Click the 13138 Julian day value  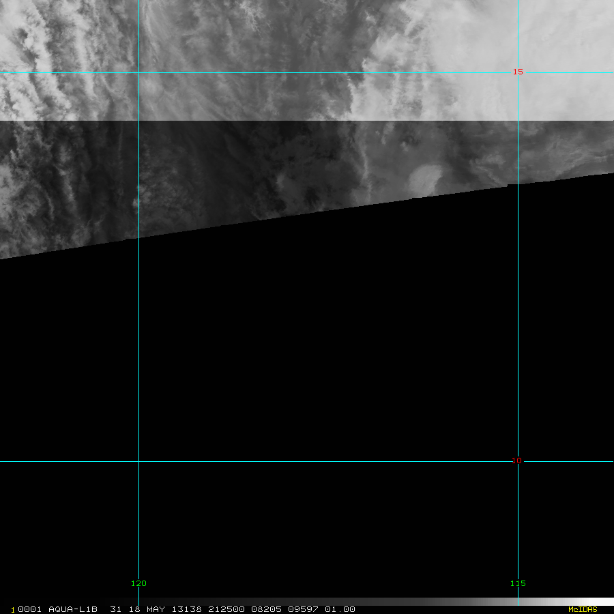186,609
